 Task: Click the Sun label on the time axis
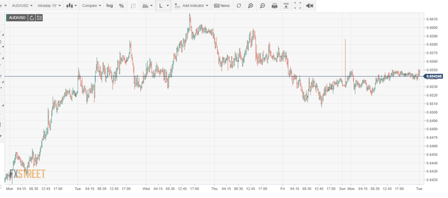point(342,189)
